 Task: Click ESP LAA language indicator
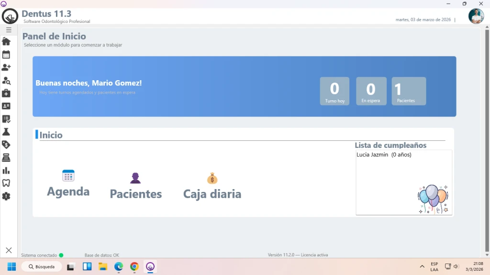point(434,266)
